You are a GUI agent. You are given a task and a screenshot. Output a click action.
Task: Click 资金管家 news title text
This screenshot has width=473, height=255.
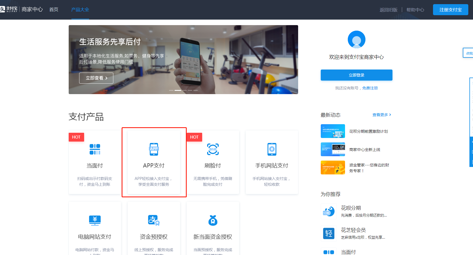[x=369, y=168]
